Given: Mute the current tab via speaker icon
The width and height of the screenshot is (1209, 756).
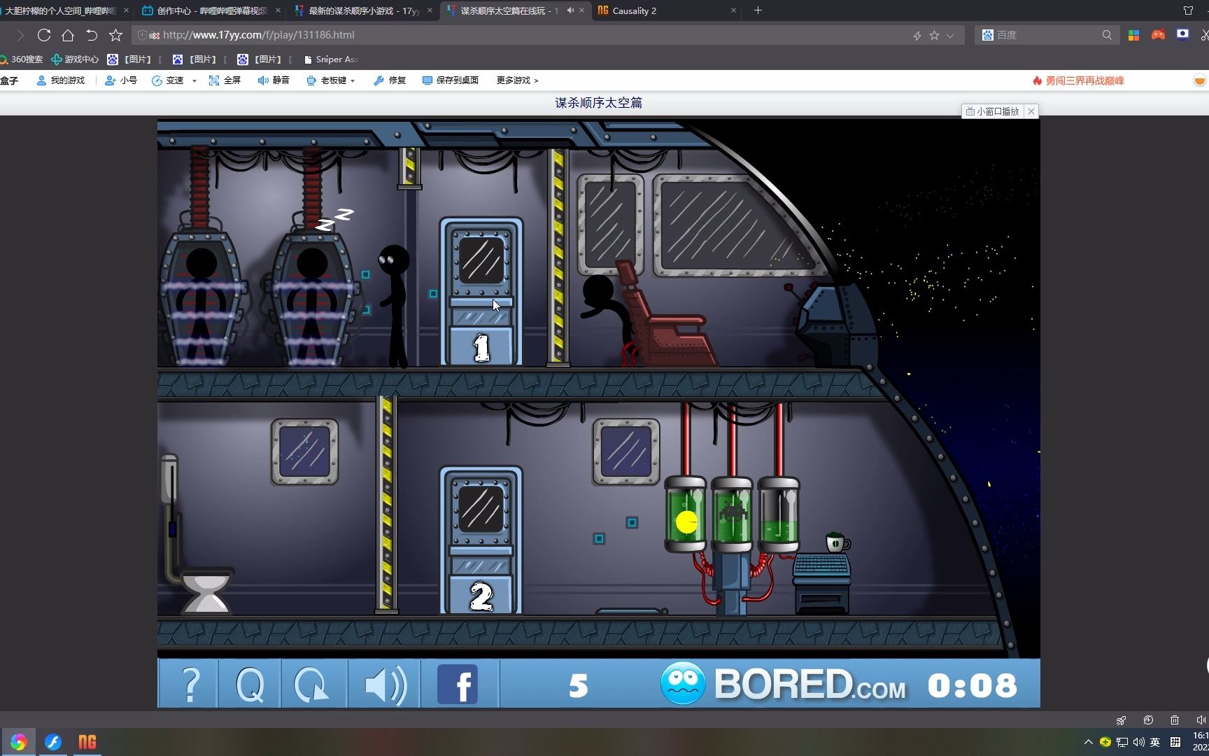Looking at the screenshot, I should pyautogui.click(x=570, y=10).
